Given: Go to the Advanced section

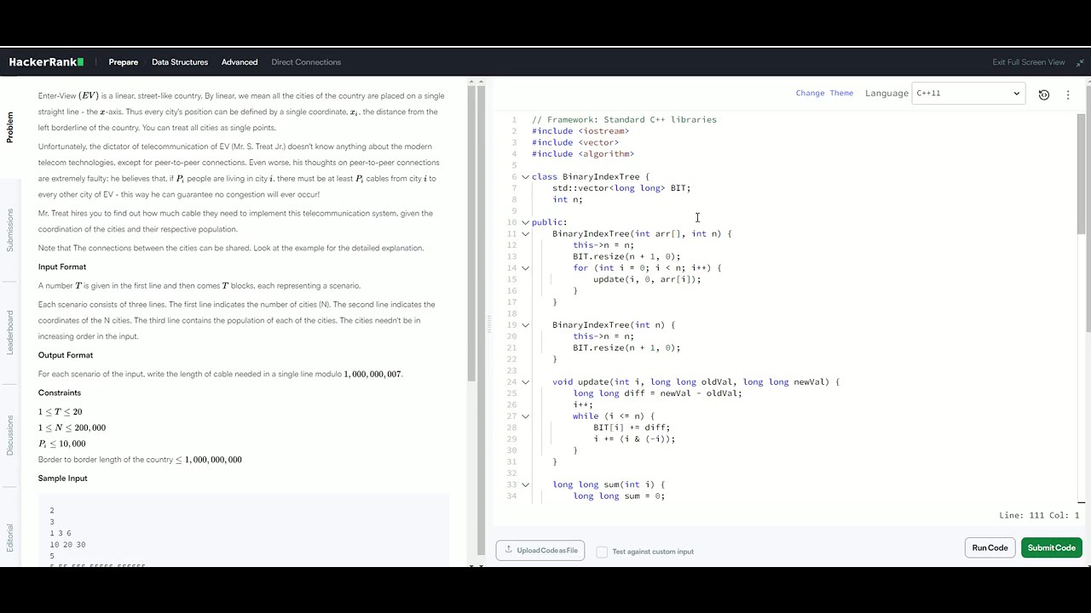Looking at the screenshot, I should coord(240,62).
